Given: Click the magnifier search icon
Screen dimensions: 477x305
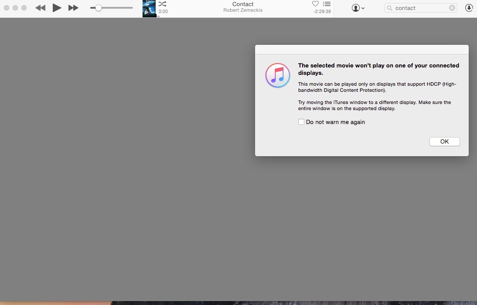Looking at the screenshot, I should (x=390, y=8).
